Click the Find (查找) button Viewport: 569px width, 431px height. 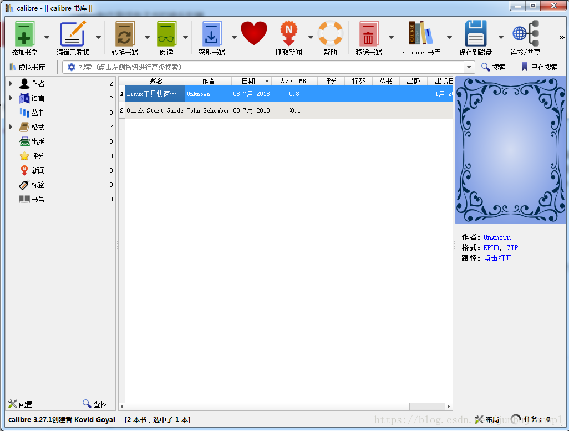click(x=95, y=404)
